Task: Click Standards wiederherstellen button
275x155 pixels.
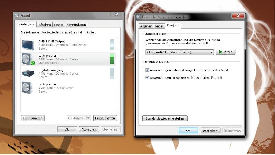Action: click(165, 118)
